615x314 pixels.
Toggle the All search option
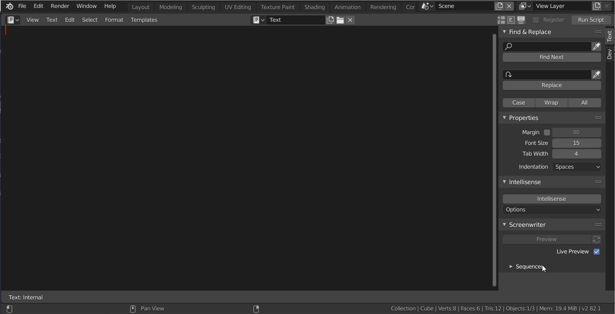point(584,103)
